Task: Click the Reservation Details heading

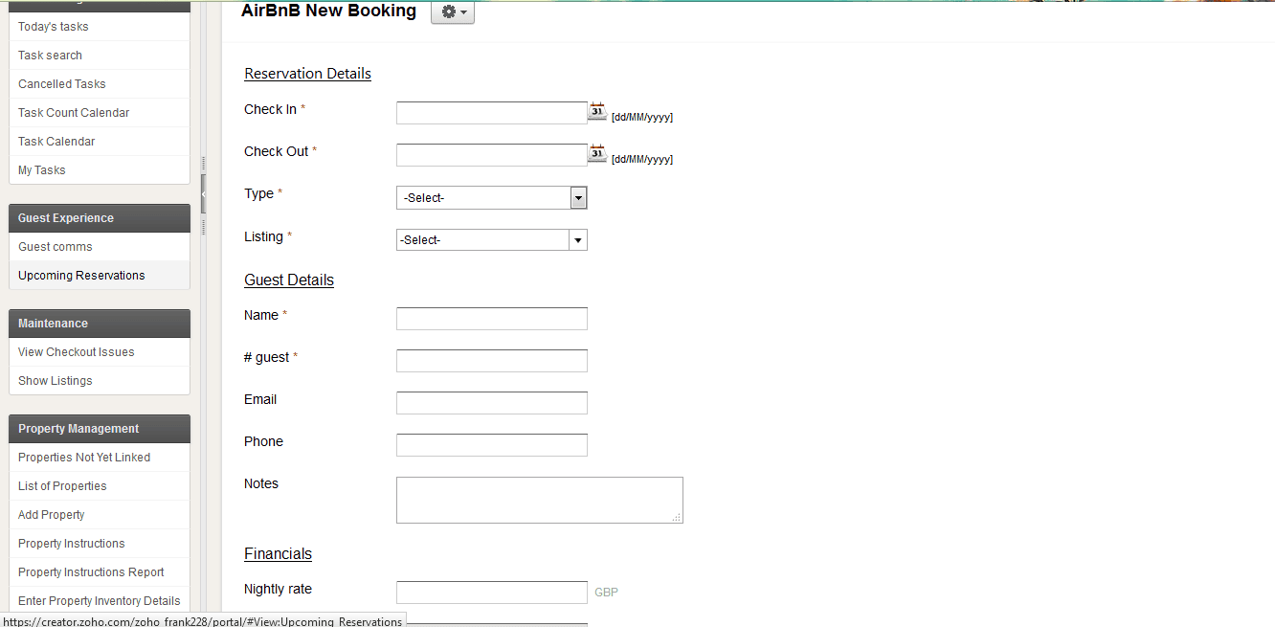Action: point(307,74)
